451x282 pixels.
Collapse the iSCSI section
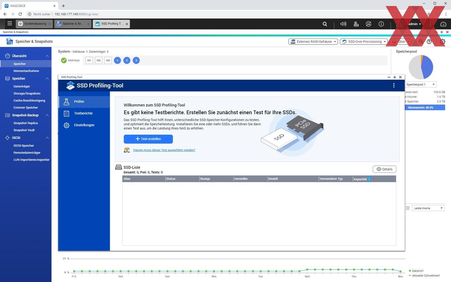(x=47, y=138)
